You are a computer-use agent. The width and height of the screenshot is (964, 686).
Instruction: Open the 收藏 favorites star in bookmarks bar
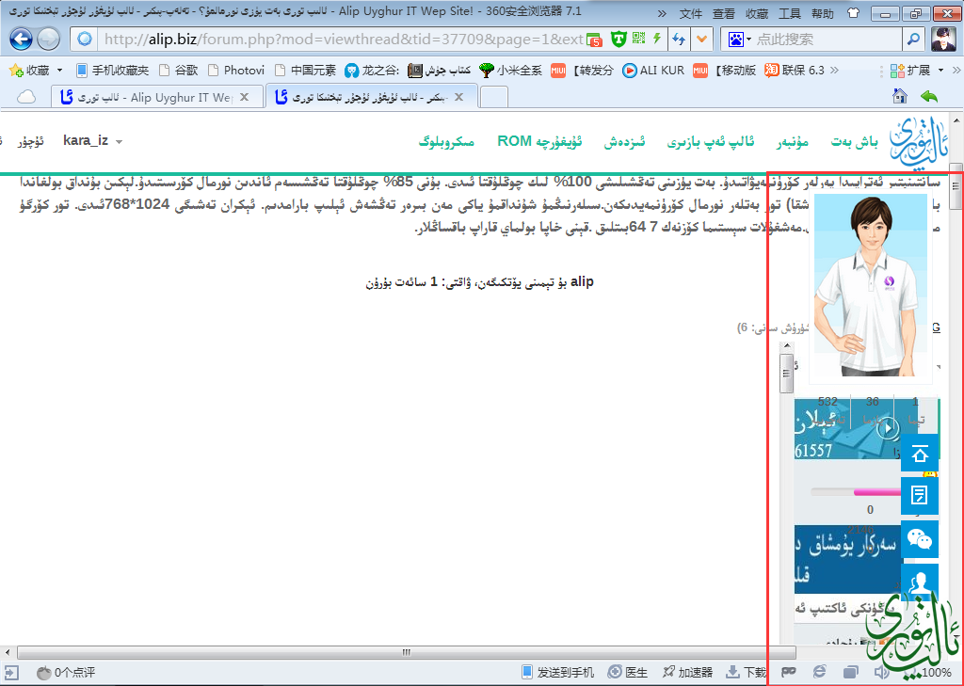pos(29,71)
